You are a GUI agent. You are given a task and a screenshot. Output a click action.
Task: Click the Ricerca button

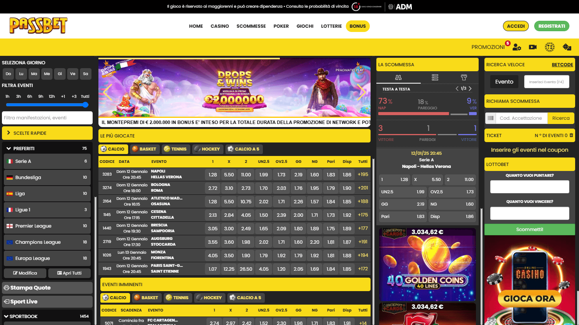click(x=561, y=118)
